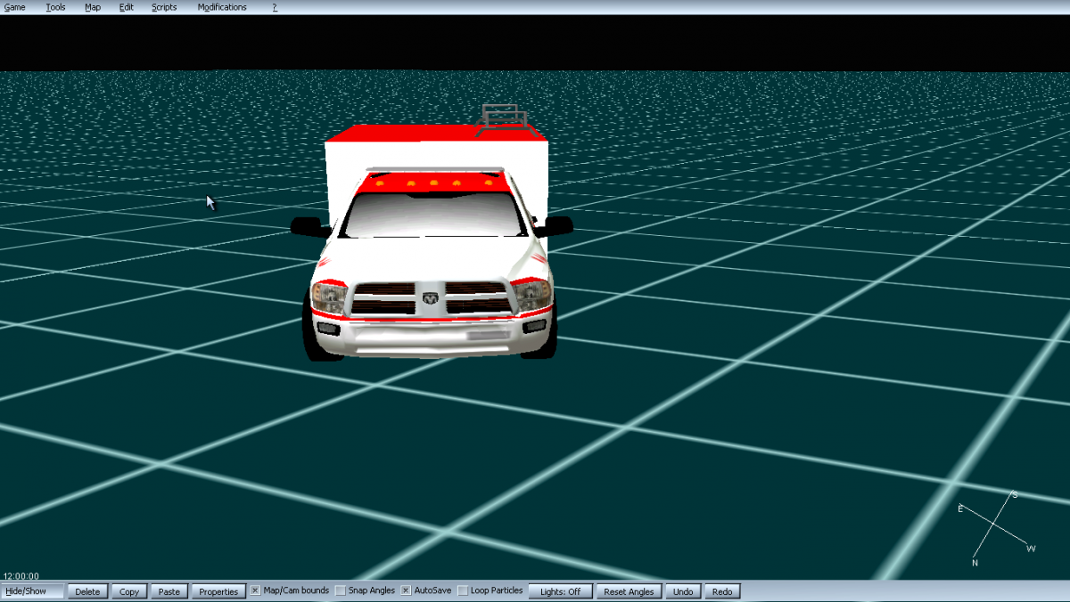Click the Undo button

683,591
